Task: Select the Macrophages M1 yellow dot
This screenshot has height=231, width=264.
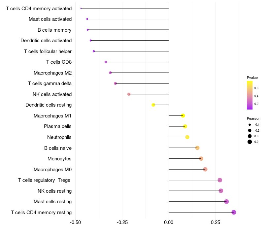Action: click(x=183, y=116)
